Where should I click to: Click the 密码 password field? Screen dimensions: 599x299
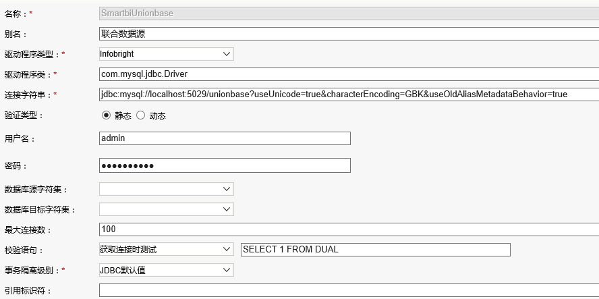point(225,165)
